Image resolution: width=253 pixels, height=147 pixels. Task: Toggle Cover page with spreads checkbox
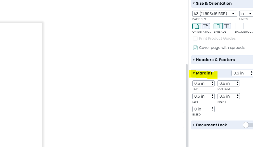click(x=195, y=48)
